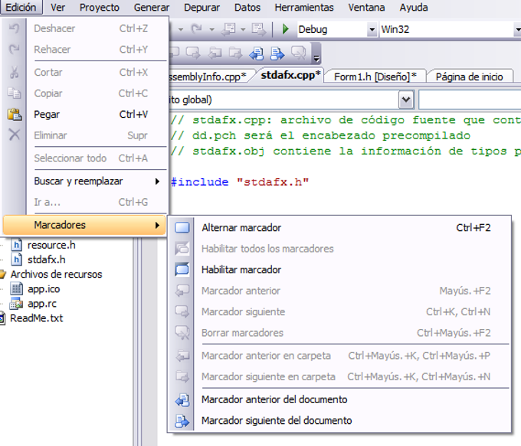
Task: Open the Ver menu
Action: tap(57, 8)
